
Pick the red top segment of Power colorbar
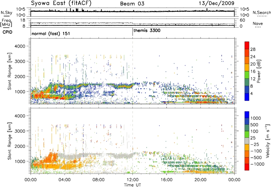tap(247, 45)
